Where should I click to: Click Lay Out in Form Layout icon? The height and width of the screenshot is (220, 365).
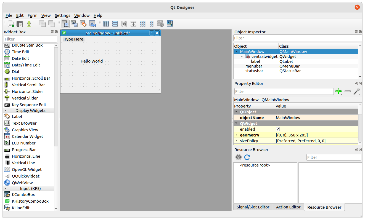[x=152, y=24]
